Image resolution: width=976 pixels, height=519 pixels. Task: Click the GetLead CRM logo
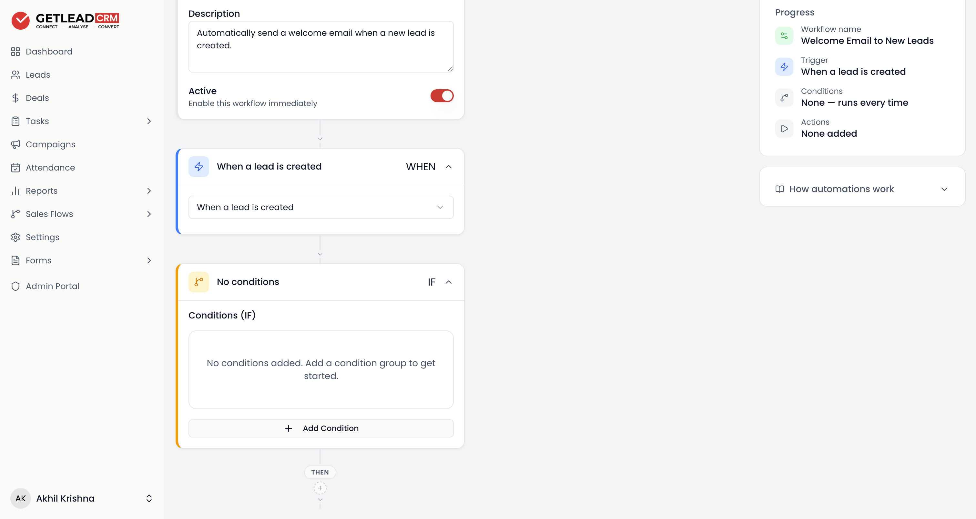tap(65, 20)
